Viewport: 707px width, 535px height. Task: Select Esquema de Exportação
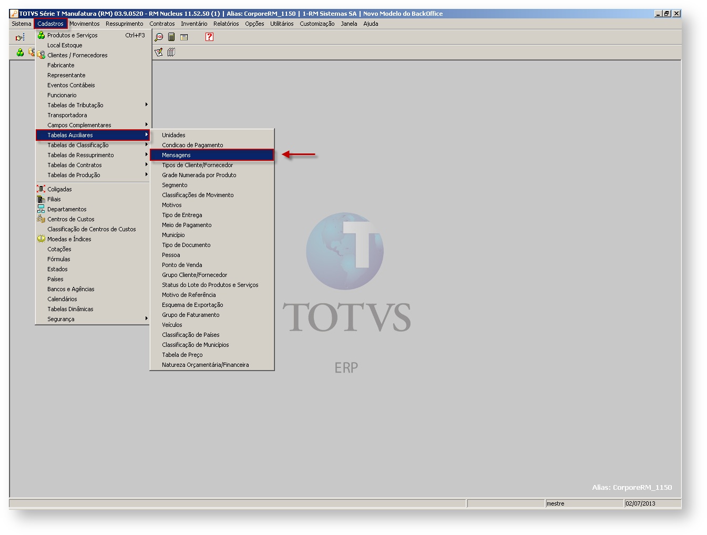coord(212,305)
